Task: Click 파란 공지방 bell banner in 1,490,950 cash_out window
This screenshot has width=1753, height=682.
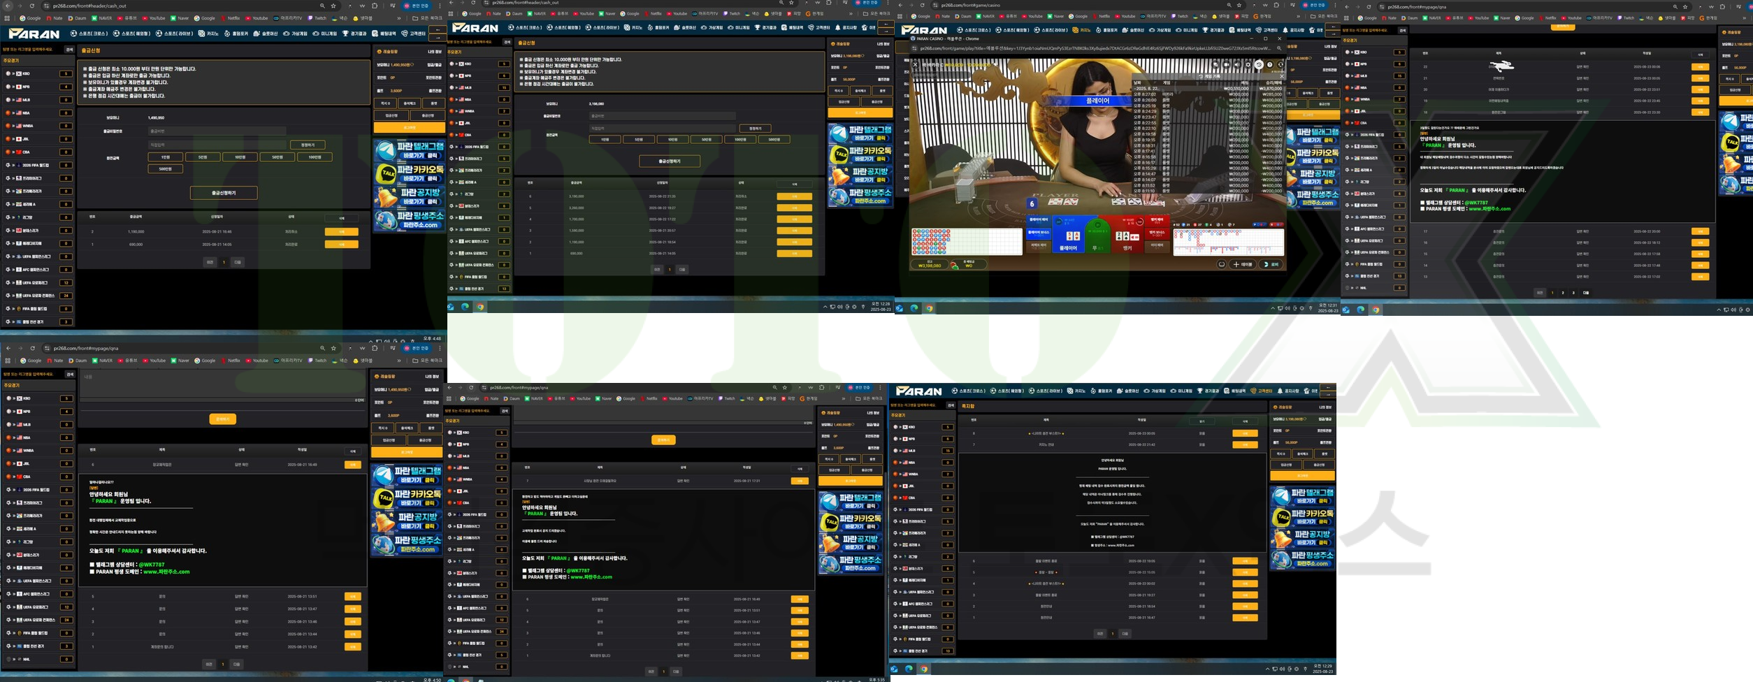Action: click(409, 196)
